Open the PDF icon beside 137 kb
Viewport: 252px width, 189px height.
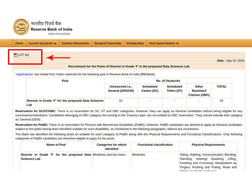16,55
